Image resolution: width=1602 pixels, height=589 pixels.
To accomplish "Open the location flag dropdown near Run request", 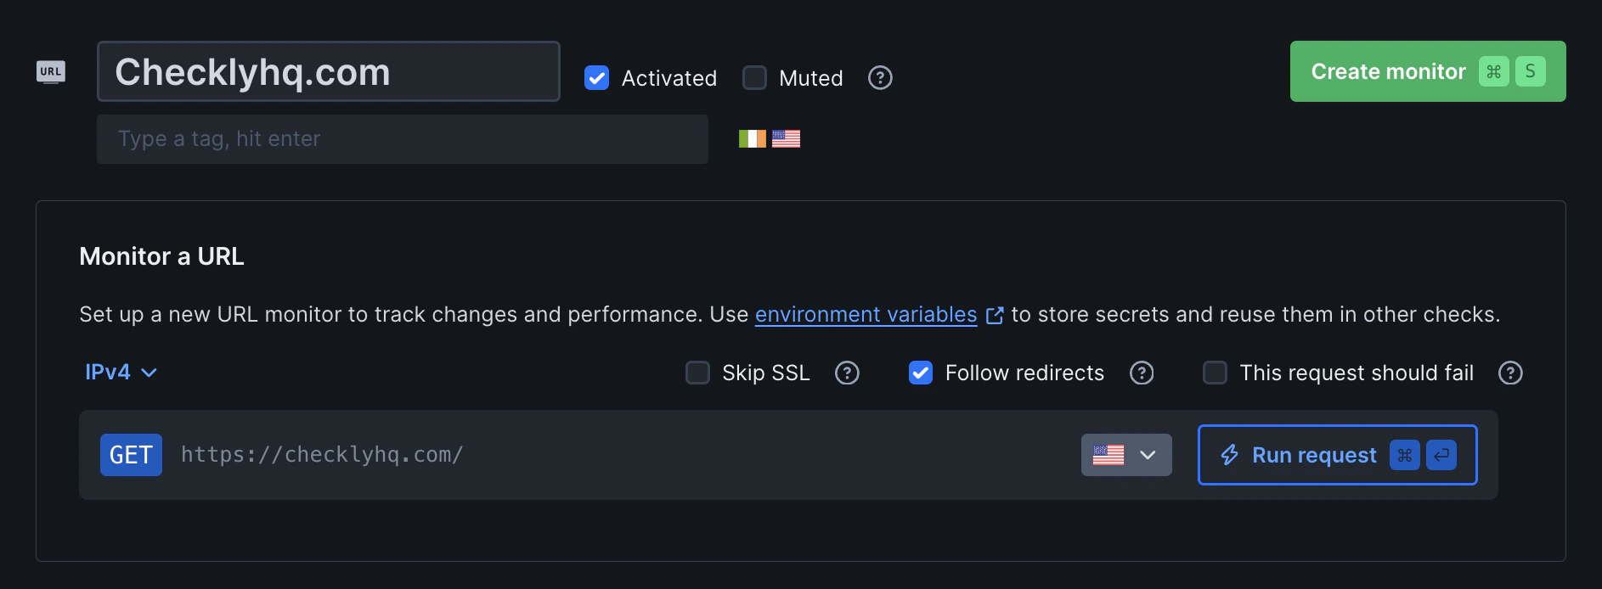I will point(1125,455).
